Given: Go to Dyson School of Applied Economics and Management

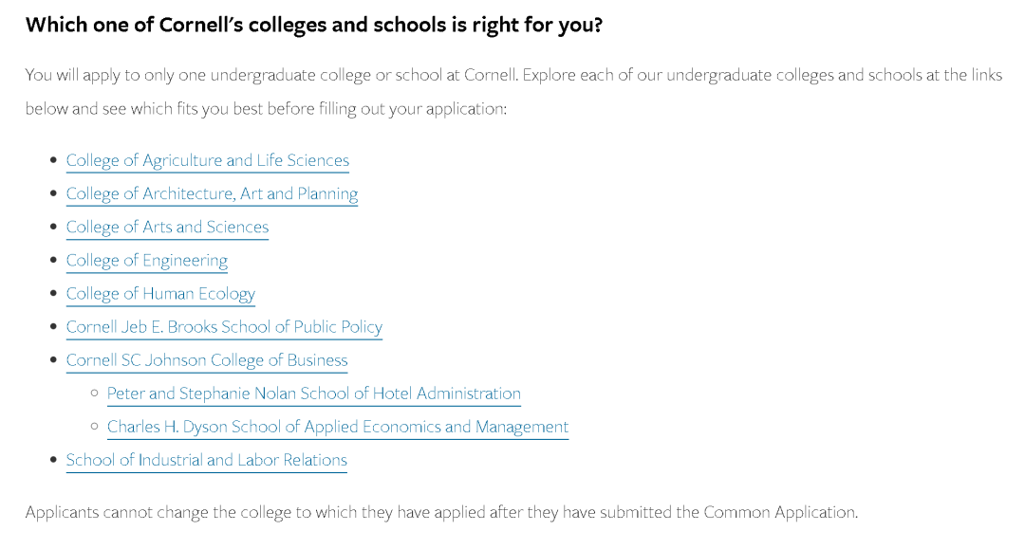Looking at the screenshot, I should coord(337,427).
